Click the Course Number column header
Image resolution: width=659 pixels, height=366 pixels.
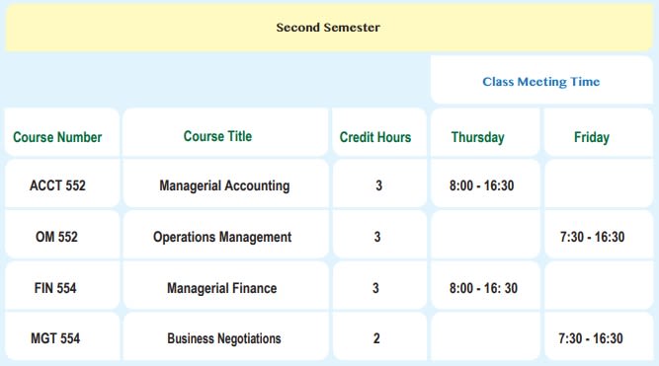point(62,132)
